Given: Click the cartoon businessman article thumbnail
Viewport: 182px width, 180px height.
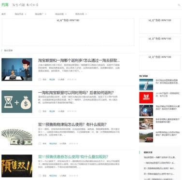Looking at the screenshot, I should tap(17, 69).
